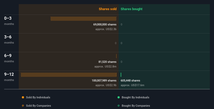Click the 69,000,000 shares value
Viewport: 214px width, 109px height.
click(105, 24)
